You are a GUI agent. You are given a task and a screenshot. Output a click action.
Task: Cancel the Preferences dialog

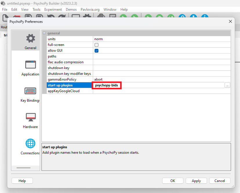click(220, 181)
